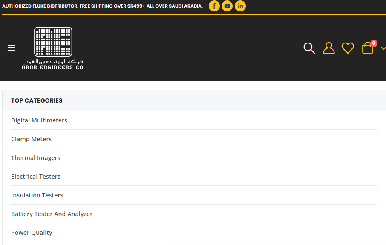
Task: Click the authorized Fluke distributor banner text
Action: pos(102,6)
